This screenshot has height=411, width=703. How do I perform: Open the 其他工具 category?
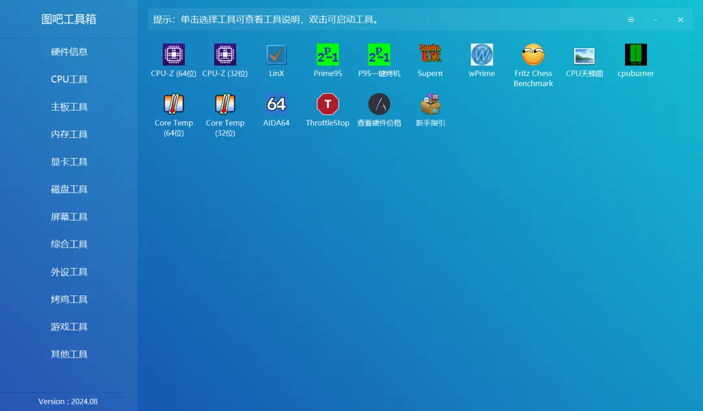(69, 354)
